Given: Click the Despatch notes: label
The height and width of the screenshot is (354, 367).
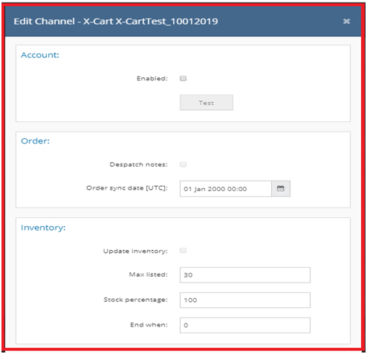Looking at the screenshot, I should 139,164.
